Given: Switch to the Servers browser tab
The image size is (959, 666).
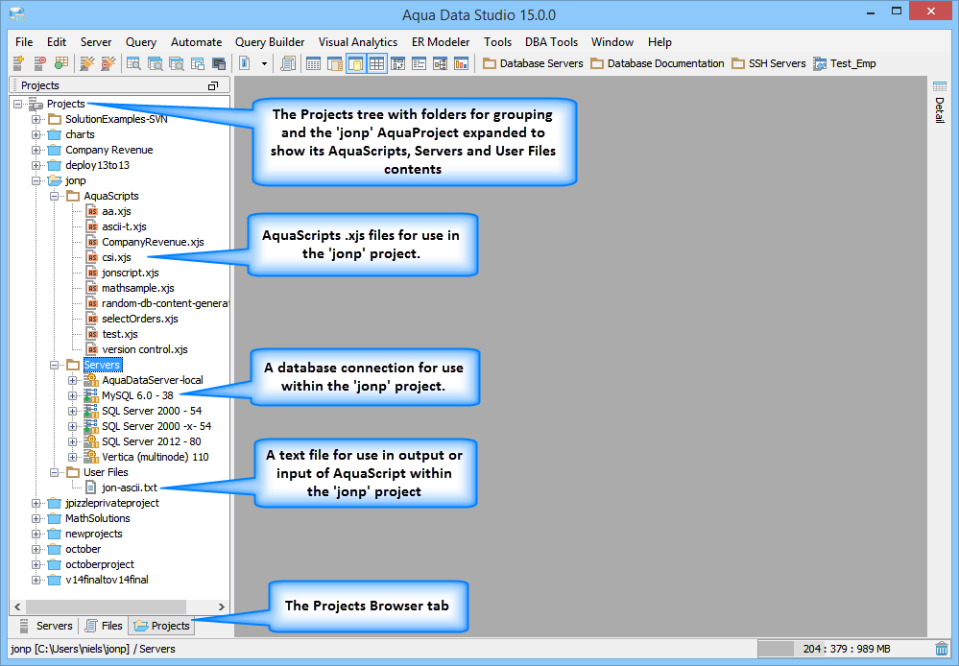Looking at the screenshot, I should pos(46,626).
